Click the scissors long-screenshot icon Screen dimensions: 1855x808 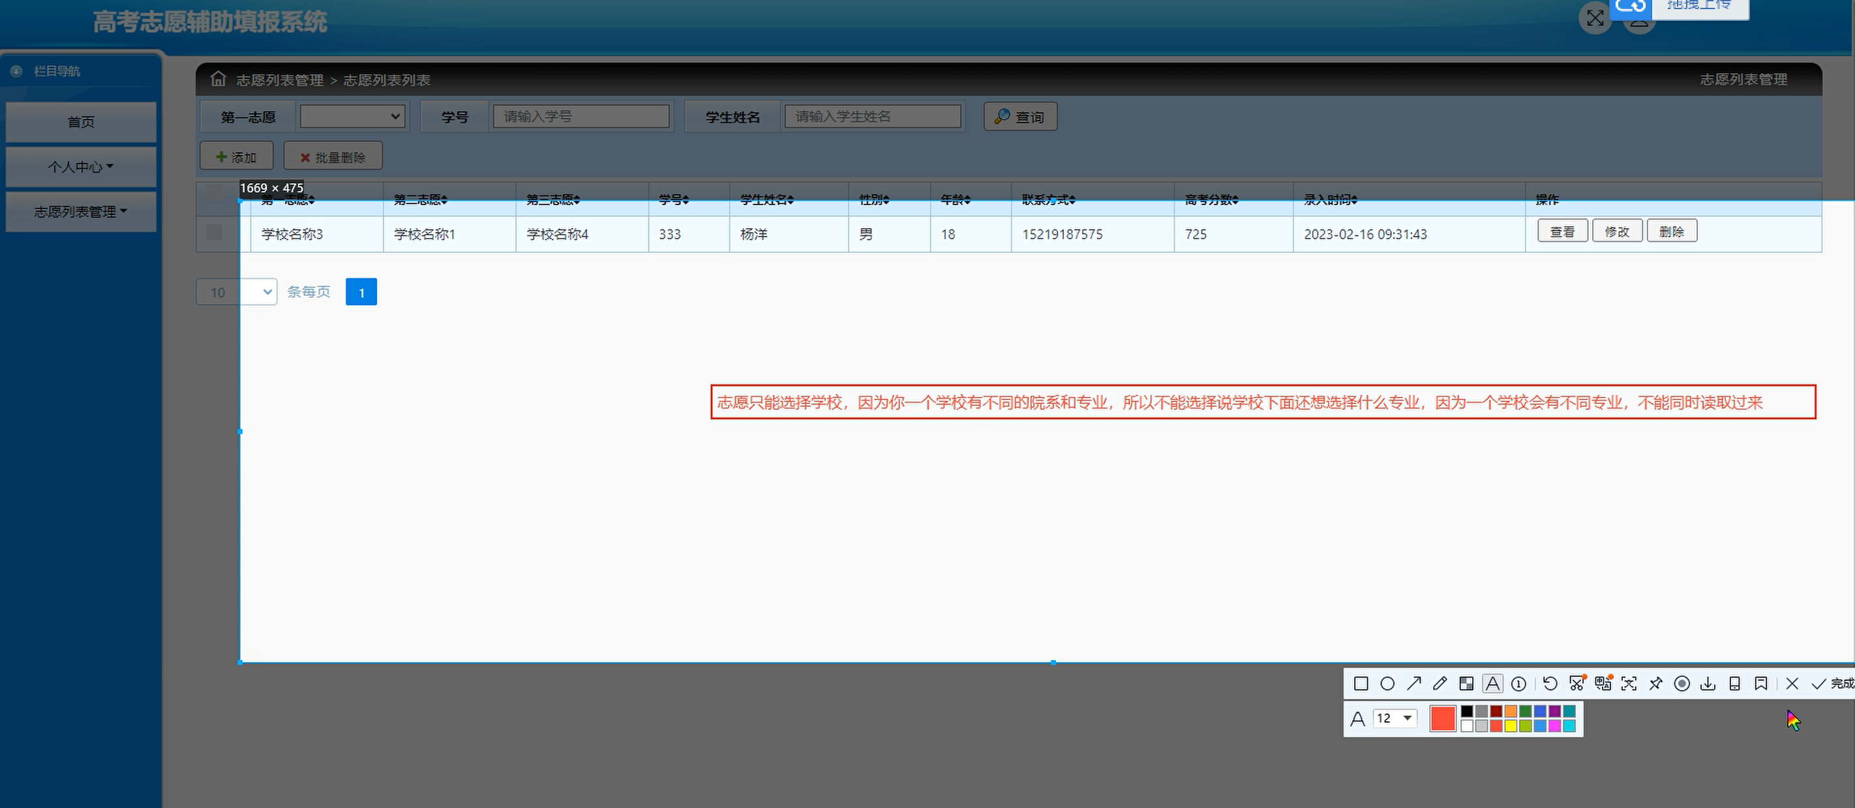tap(1577, 684)
